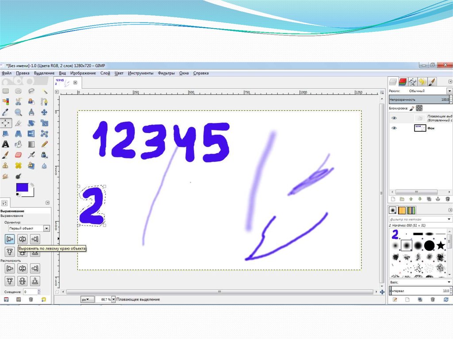Viewport: 453px width, 339px height.
Task: Open the navigation cross at the canvas corner
Action: (382, 292)
